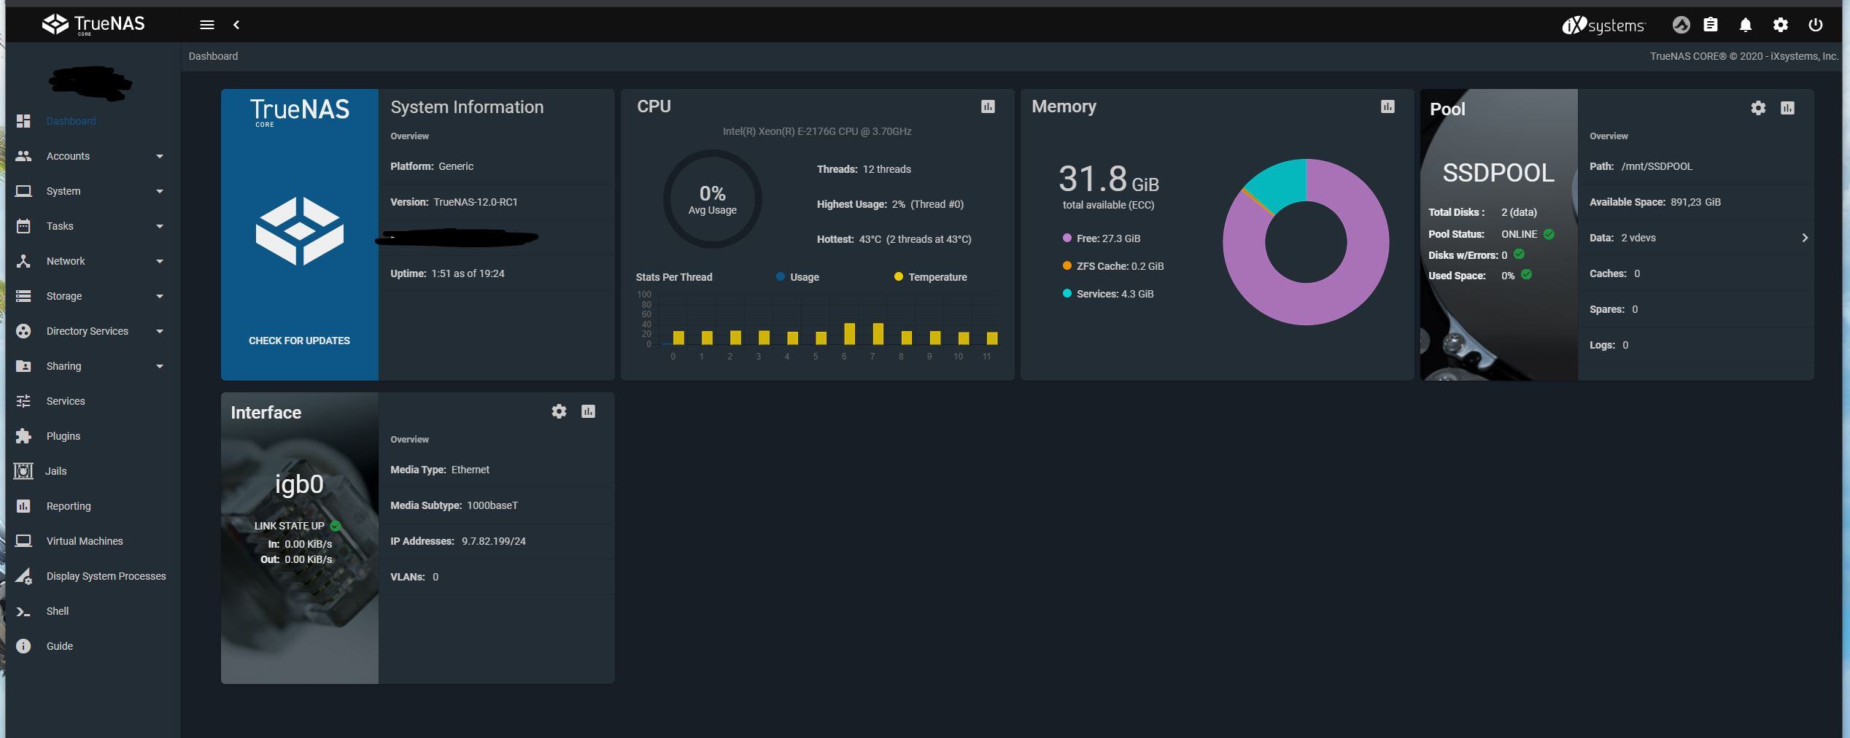The width and height of the screenshot is (1850, 738).
Task: Click the Storage sidebar icon
Action: click(x=23, y=296)
